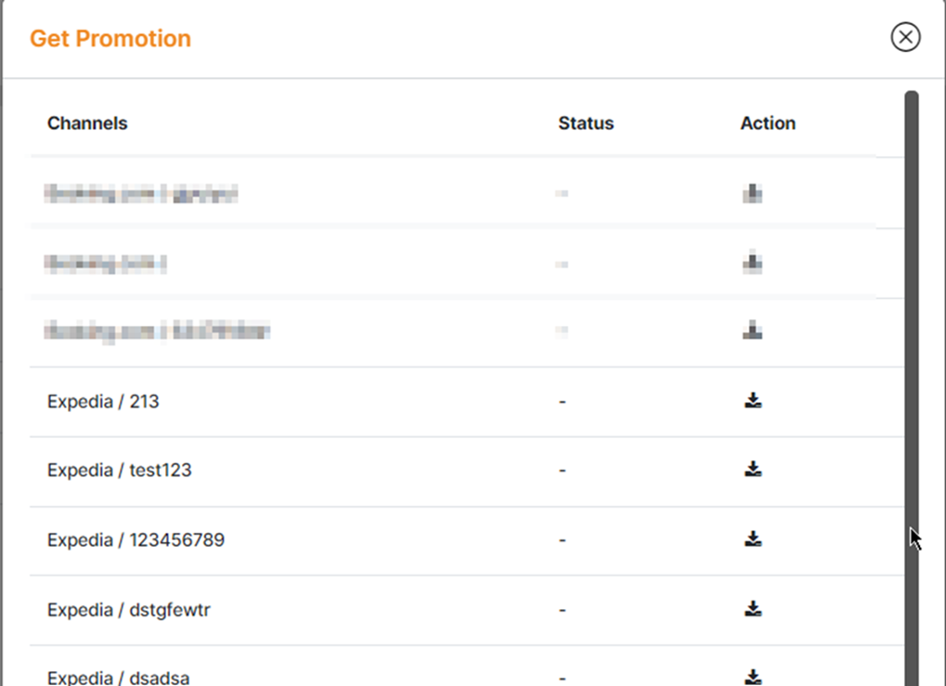946x686 pixels.
Task: Click the vertical scrollbar of channel list
Action: click(x=912, y=371)
